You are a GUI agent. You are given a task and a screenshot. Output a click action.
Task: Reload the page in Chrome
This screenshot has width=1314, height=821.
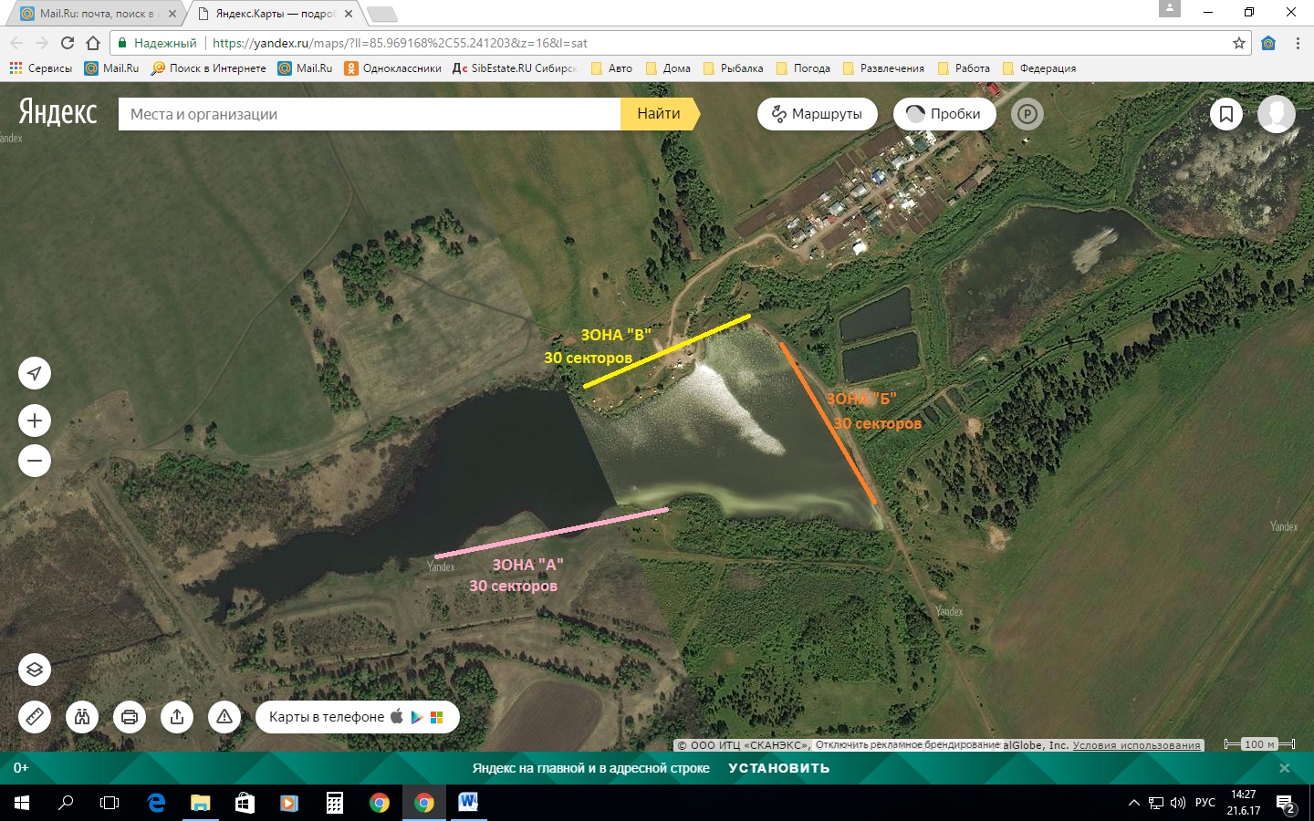[67, 43]
